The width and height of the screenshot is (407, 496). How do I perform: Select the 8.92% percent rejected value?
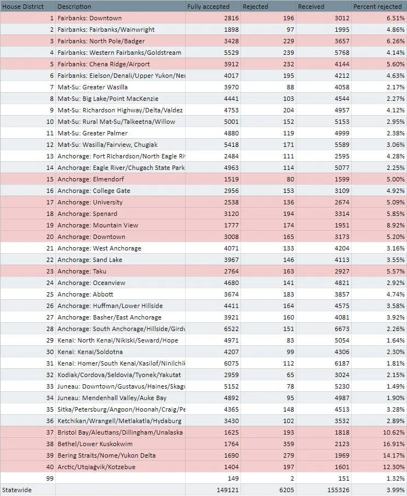tap(395, 225)
